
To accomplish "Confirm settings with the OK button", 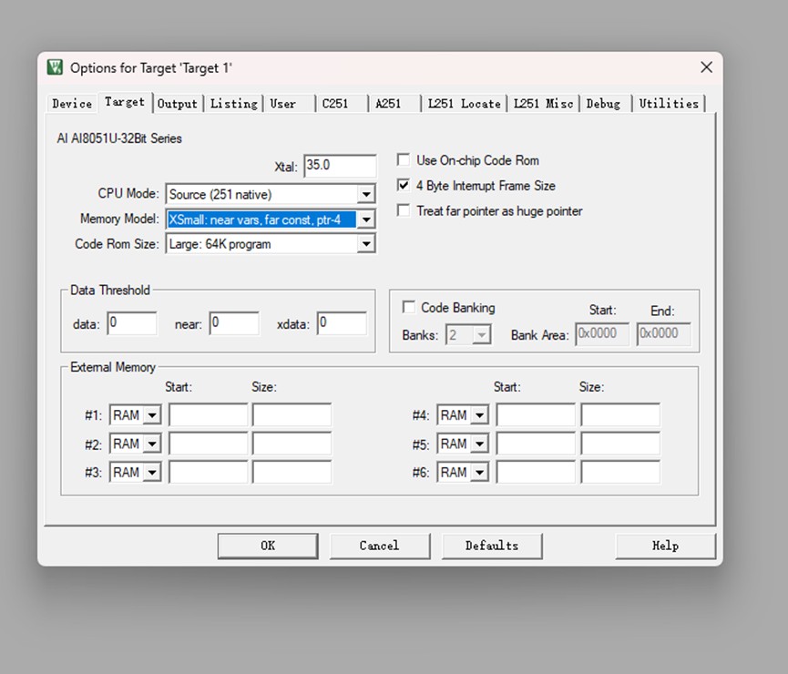I will point(268,546).
